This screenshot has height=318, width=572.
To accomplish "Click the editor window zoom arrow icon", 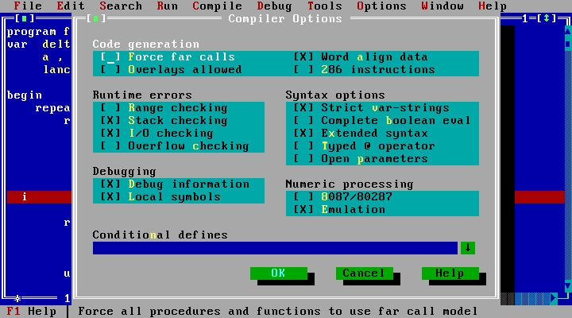I will [548, 18].
